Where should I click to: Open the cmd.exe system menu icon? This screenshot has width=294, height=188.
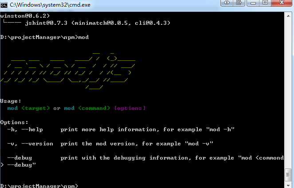(4, 5)
